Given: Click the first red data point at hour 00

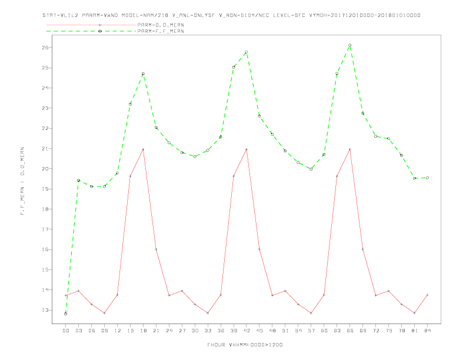Looking at the screenshot, I should coord(66,295).
